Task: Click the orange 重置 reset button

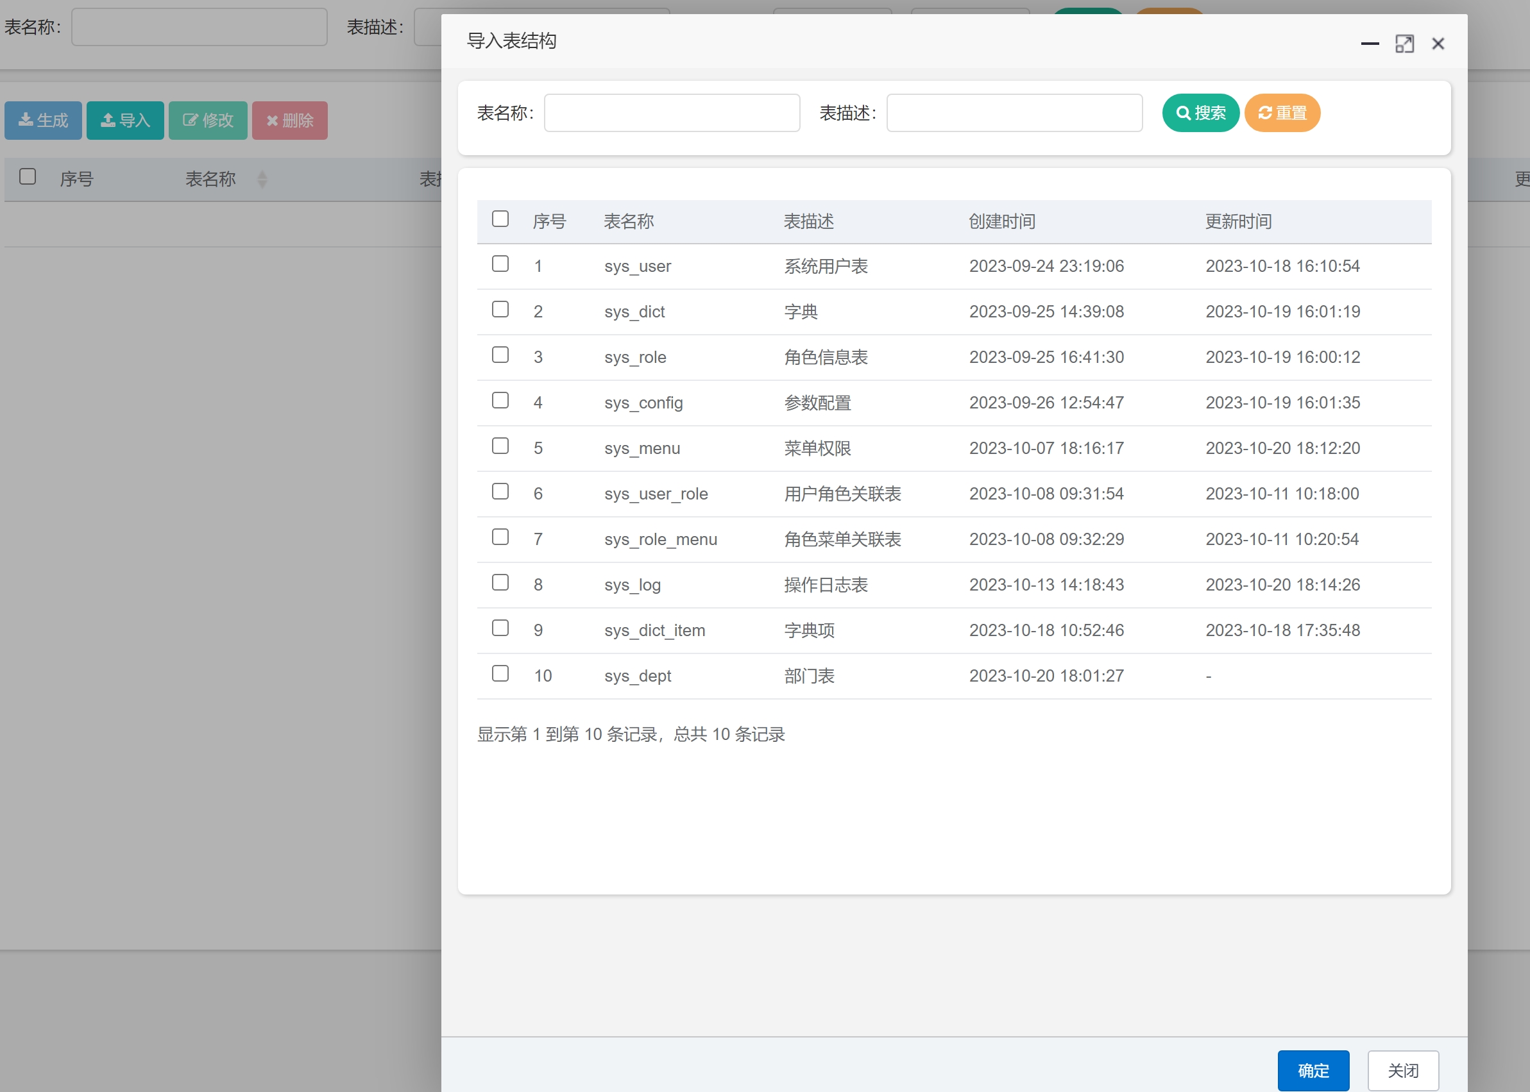Action: (x=1282, y=113)
